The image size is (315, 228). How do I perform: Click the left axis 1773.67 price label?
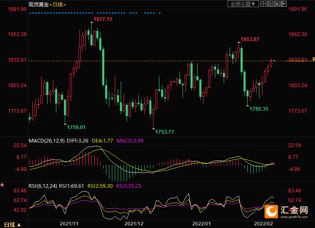[17, 111]
